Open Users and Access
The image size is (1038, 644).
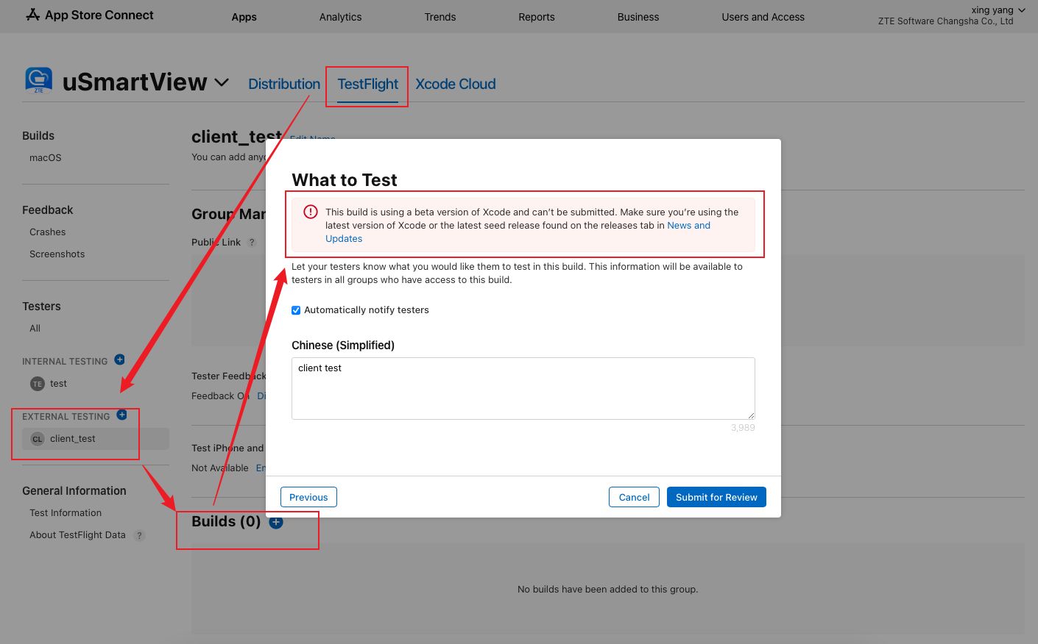(763, 17)
